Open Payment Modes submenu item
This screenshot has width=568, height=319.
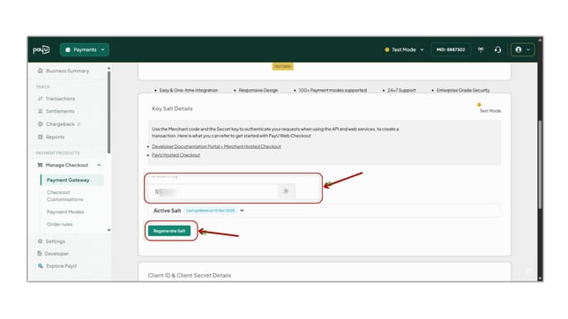pyautogui.click(x=65, y=211)
